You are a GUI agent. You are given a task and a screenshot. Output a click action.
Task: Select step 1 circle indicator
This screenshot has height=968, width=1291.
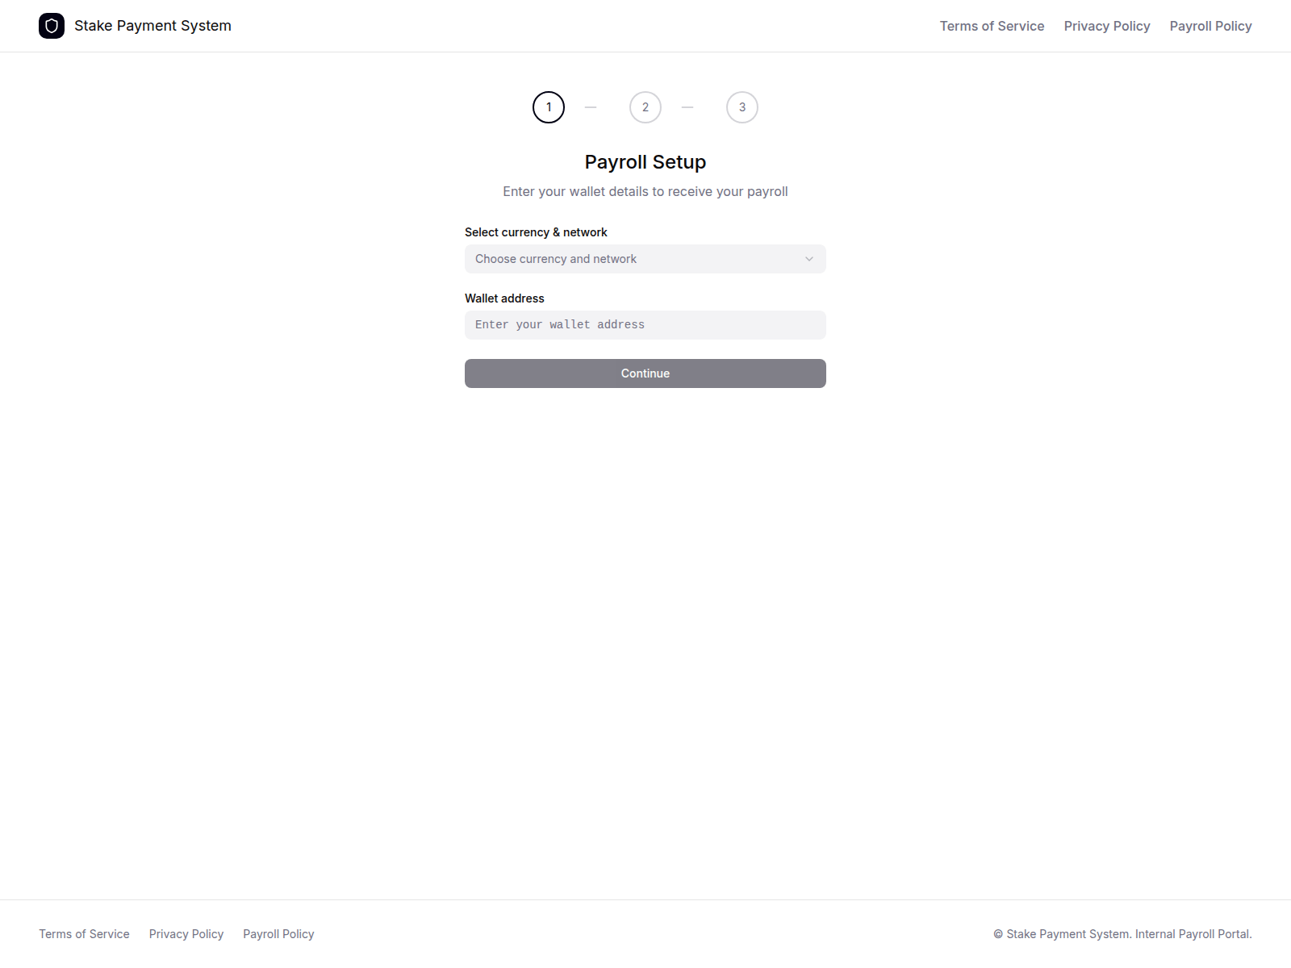[549, 107]
